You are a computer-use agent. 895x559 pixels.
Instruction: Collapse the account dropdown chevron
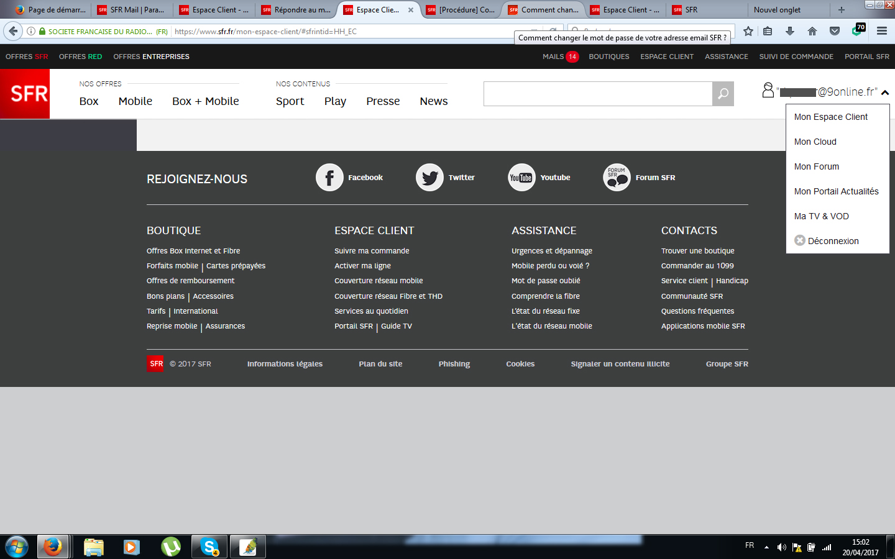point(885,93)
